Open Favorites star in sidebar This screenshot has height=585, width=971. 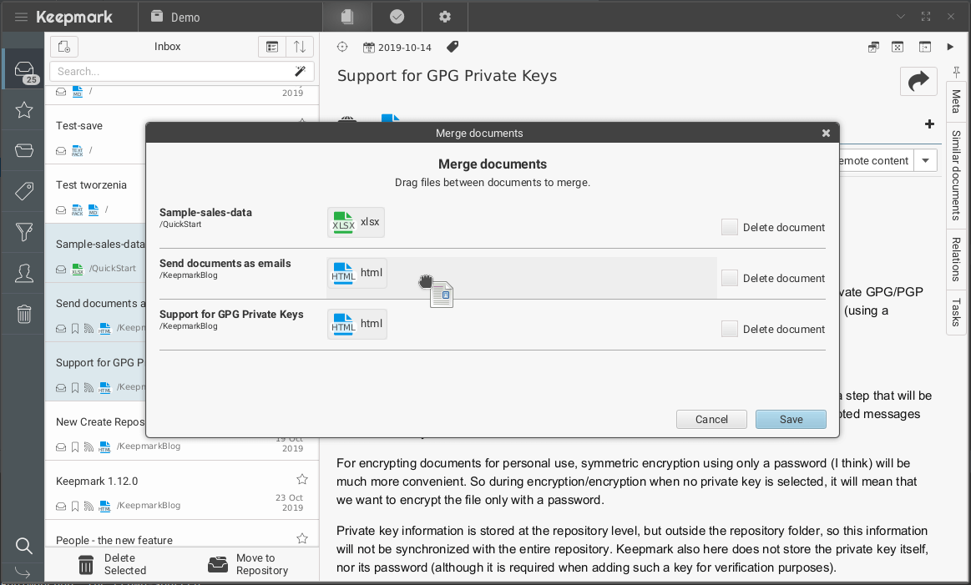[x=24, y=109]
